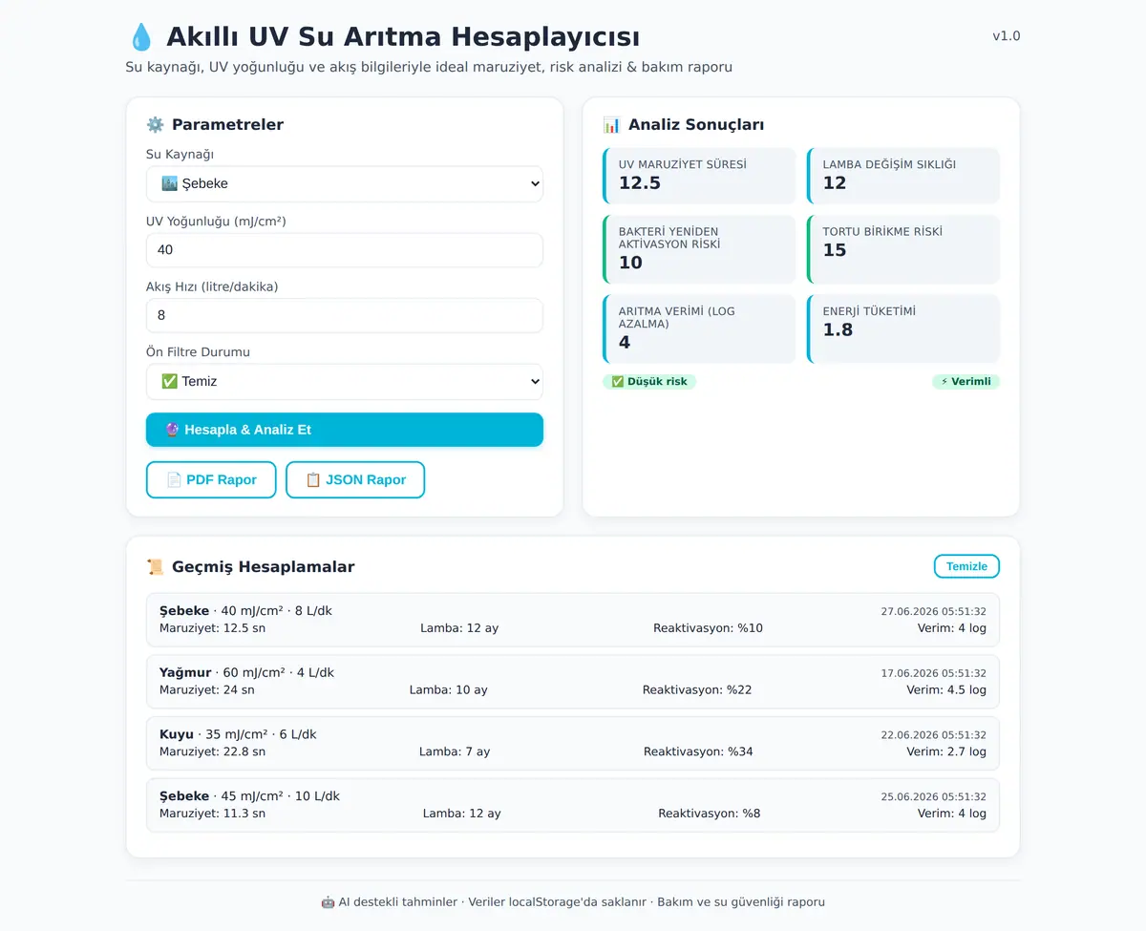Image resolution: width=1146 pixels, height=931 pixels.
Task: Click the water droplet logo icon
Action: [140, 37]
